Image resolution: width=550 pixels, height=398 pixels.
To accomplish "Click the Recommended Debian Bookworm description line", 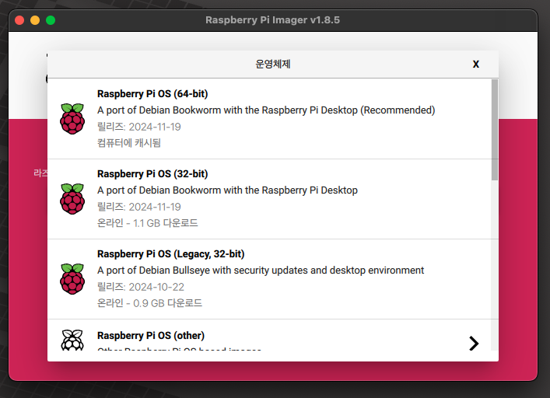I will [x=266, y=110].
